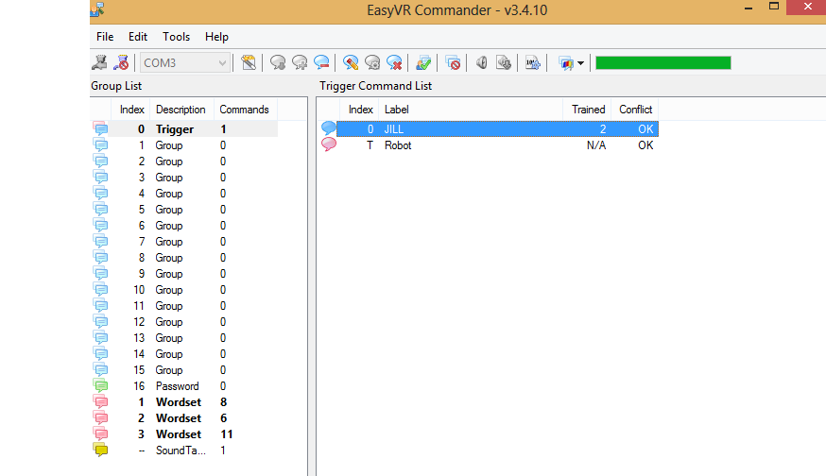
Task: Select Group 10 in the Group List
Action: 184,290
